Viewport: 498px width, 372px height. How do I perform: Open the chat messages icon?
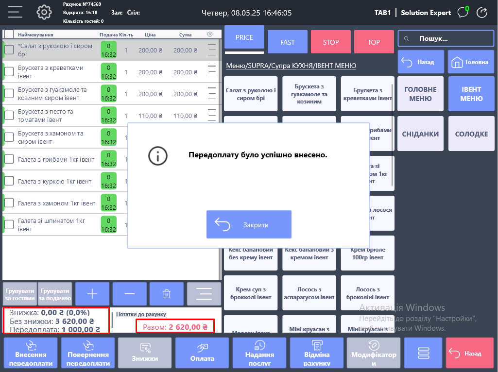pyautogui.click(x=463, y=13)
